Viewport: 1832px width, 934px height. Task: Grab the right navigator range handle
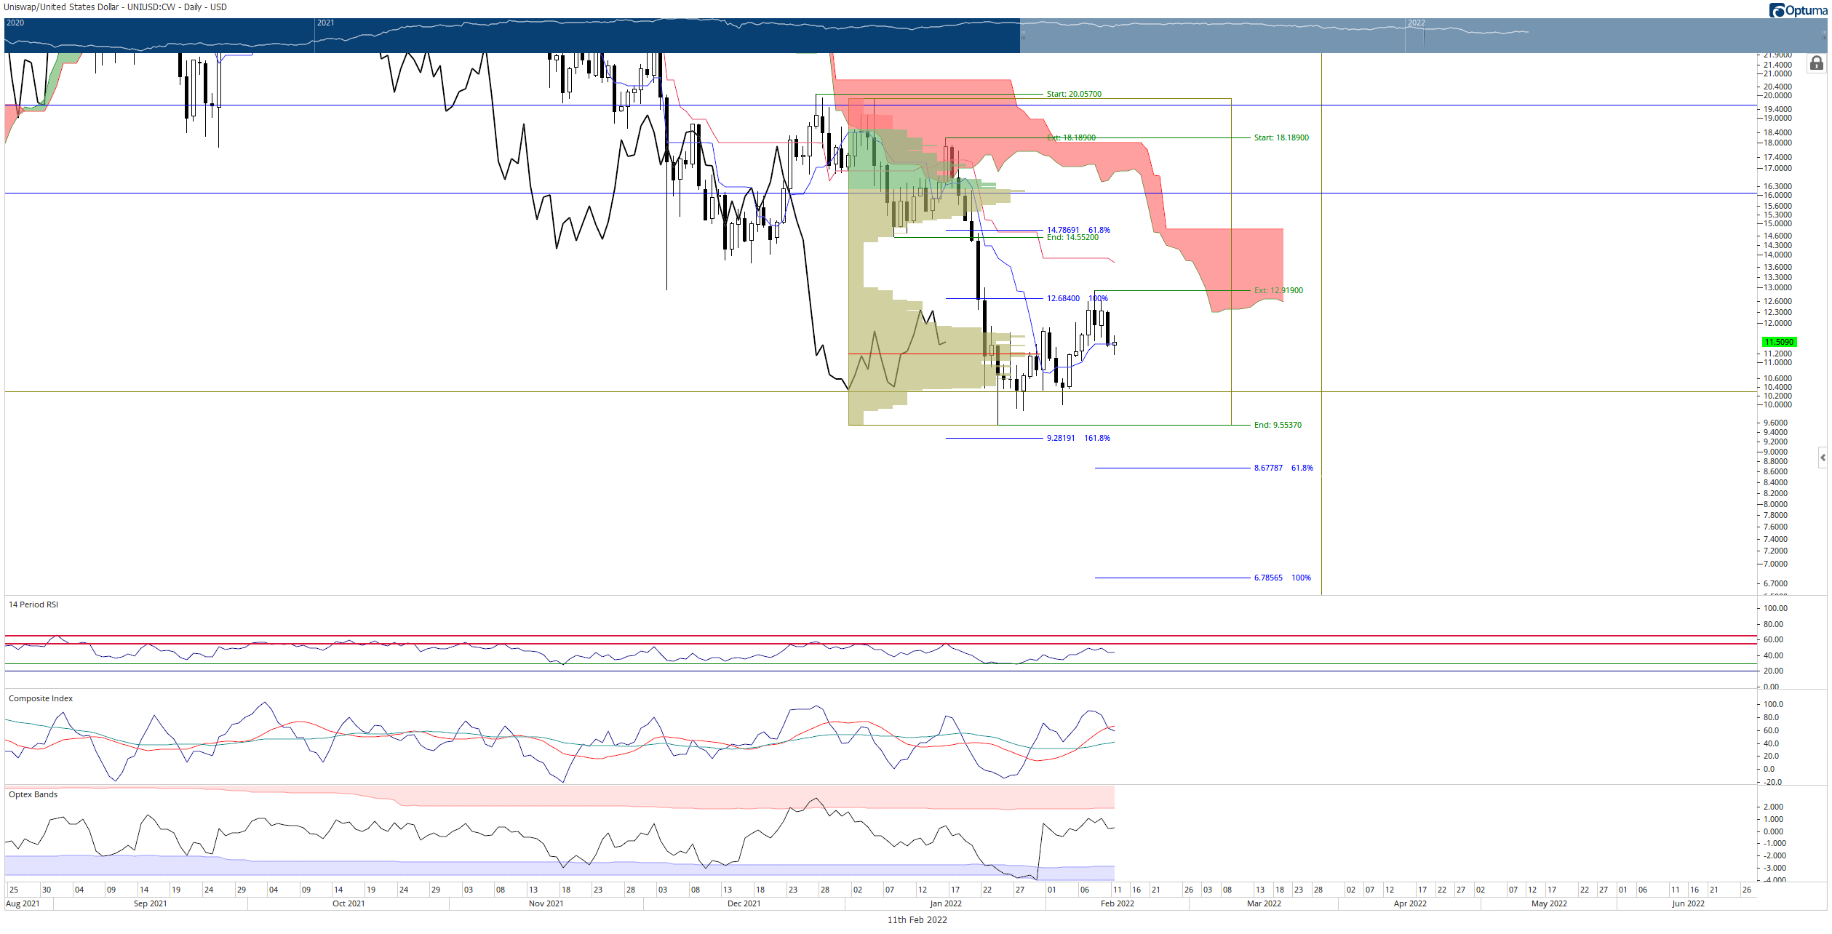pos(1824,35)
